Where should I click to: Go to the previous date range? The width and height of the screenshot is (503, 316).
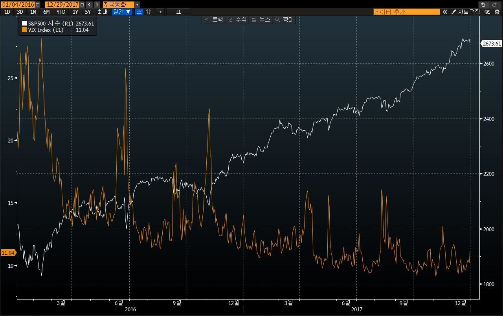tap(89, 4)
